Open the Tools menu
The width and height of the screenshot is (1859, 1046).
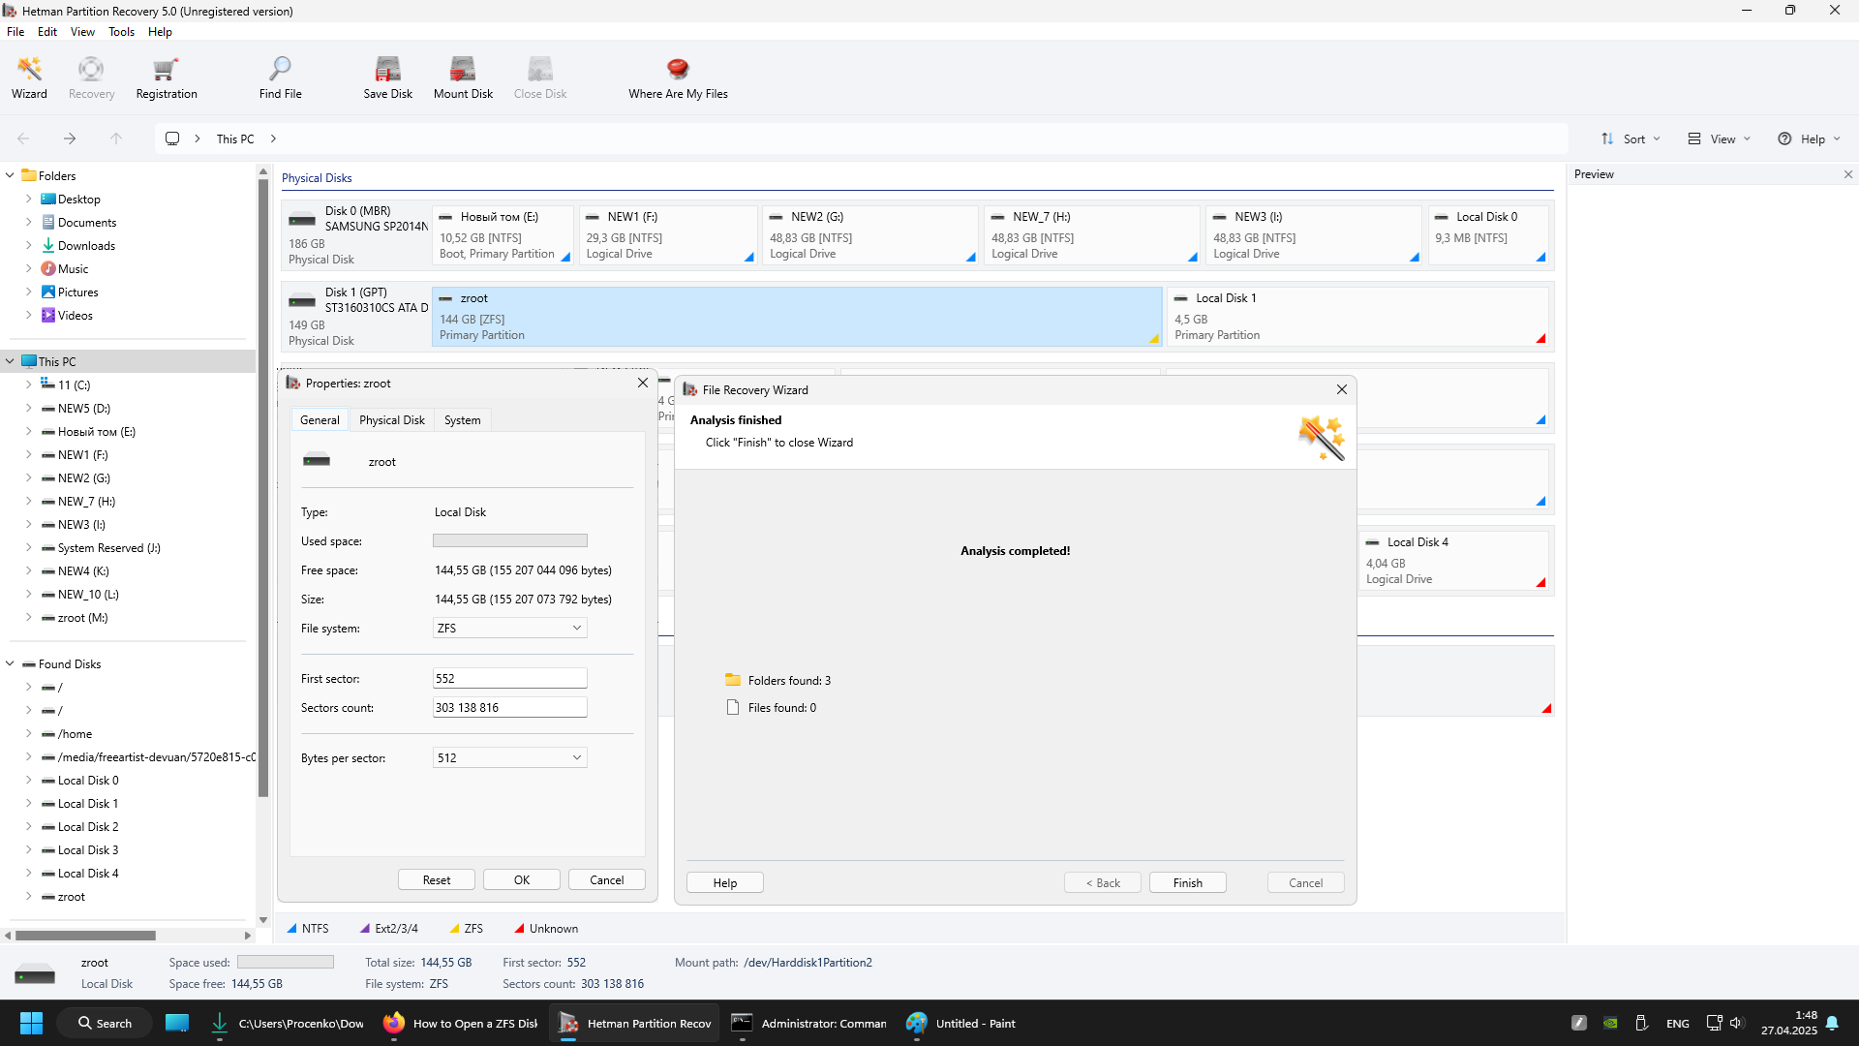[x=121, y=31]
